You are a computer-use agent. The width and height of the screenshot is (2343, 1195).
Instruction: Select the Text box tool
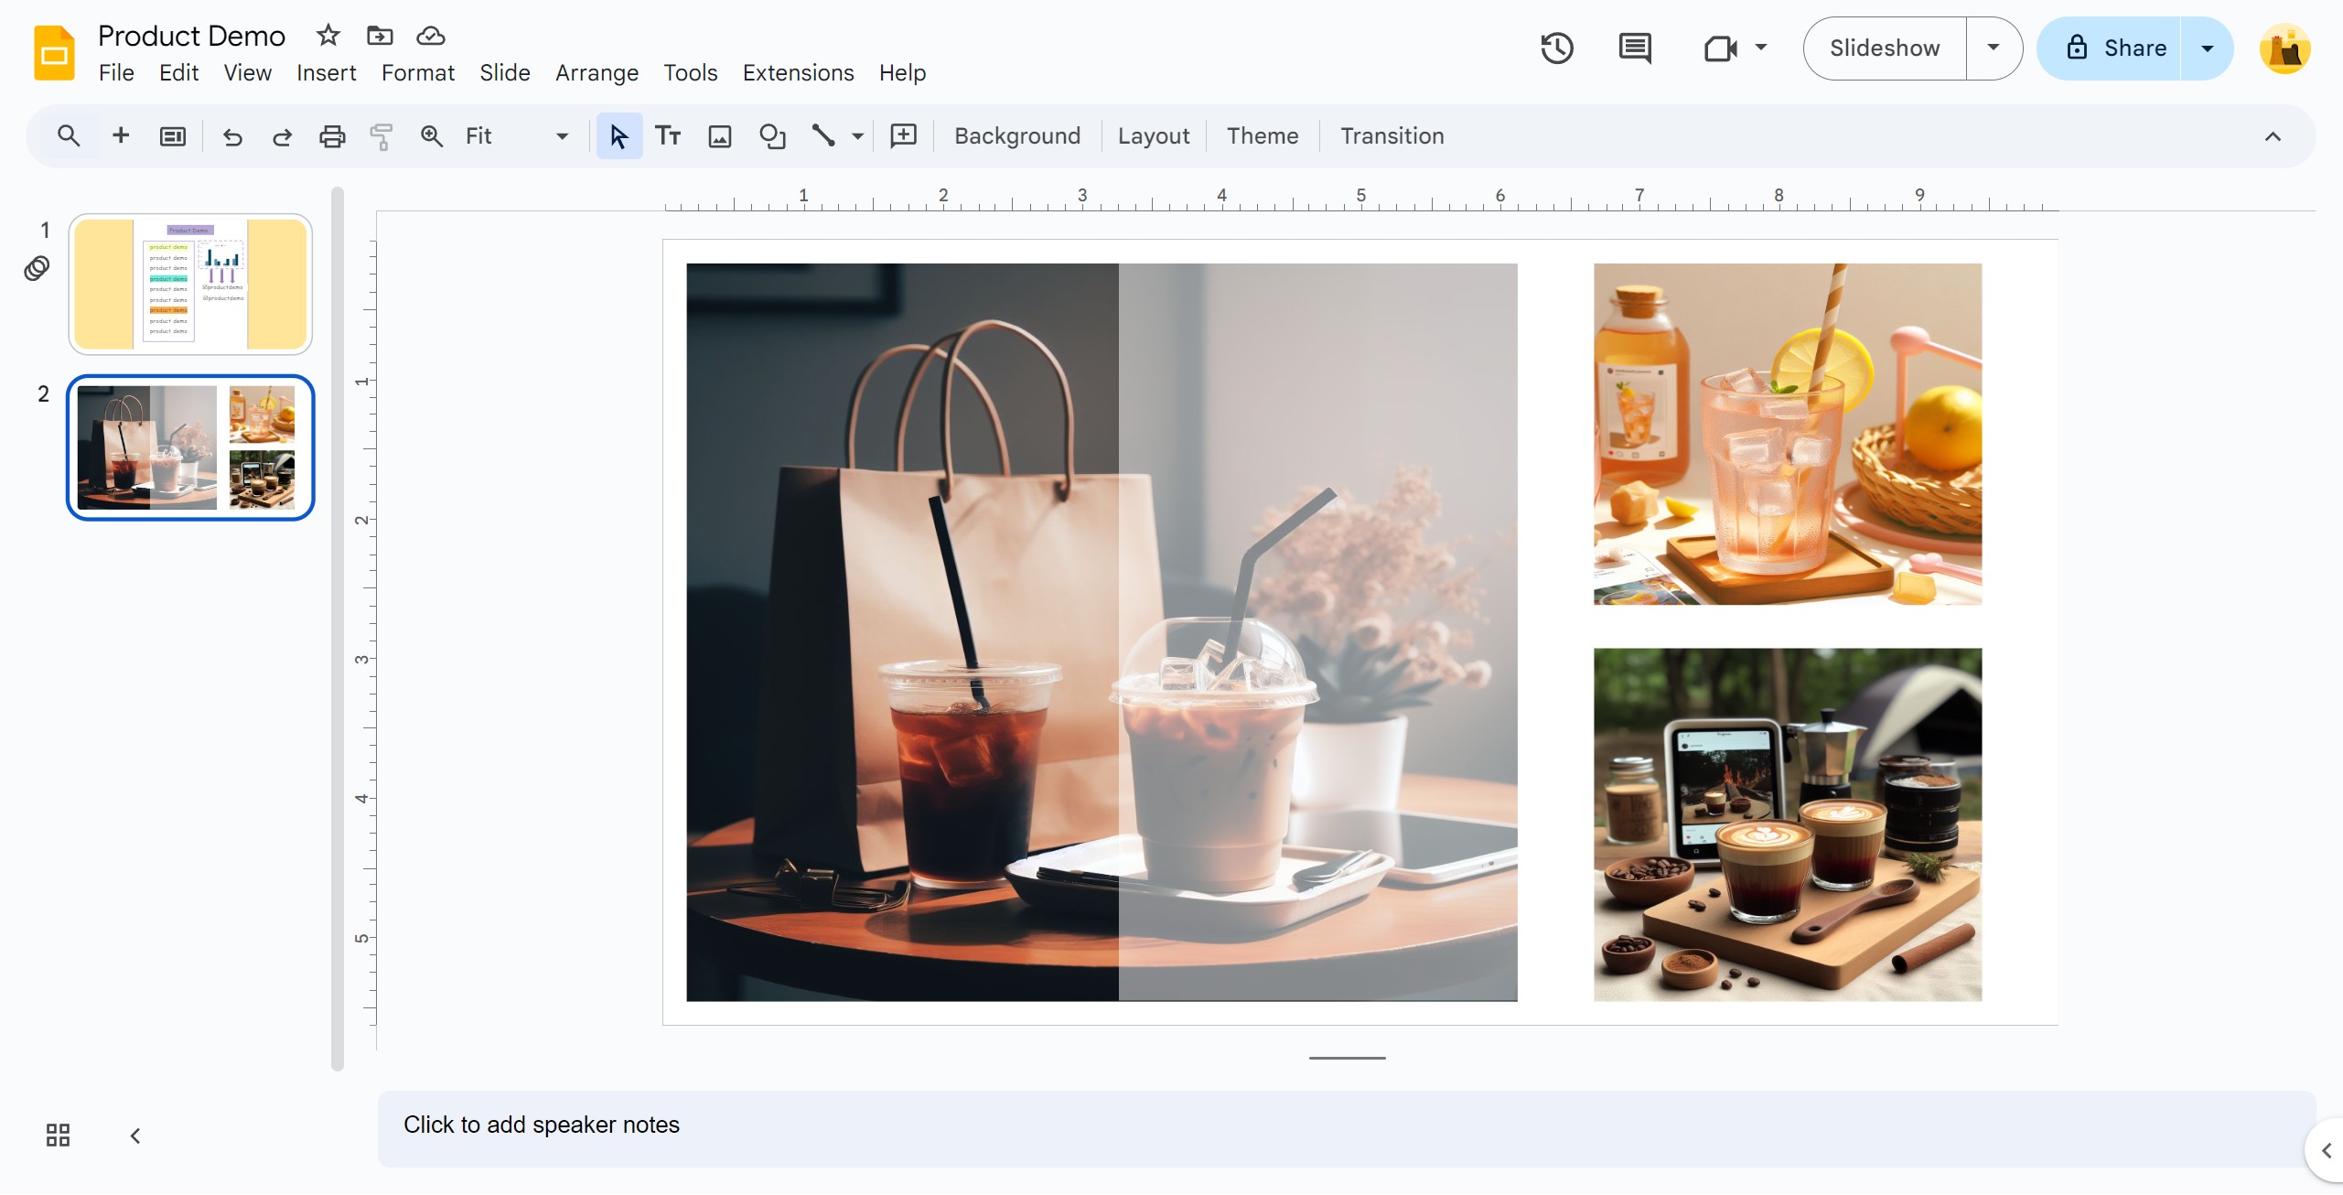point(669,136)
